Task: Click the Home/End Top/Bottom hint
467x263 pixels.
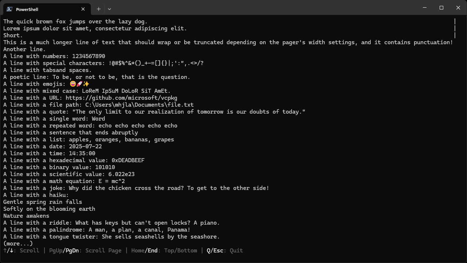Action: (x=164, y=251)
